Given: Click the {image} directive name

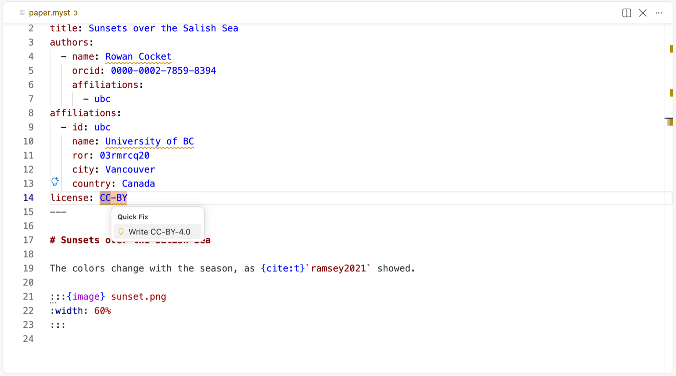Looking at the screenshot, I should click(x=86, y=297).
